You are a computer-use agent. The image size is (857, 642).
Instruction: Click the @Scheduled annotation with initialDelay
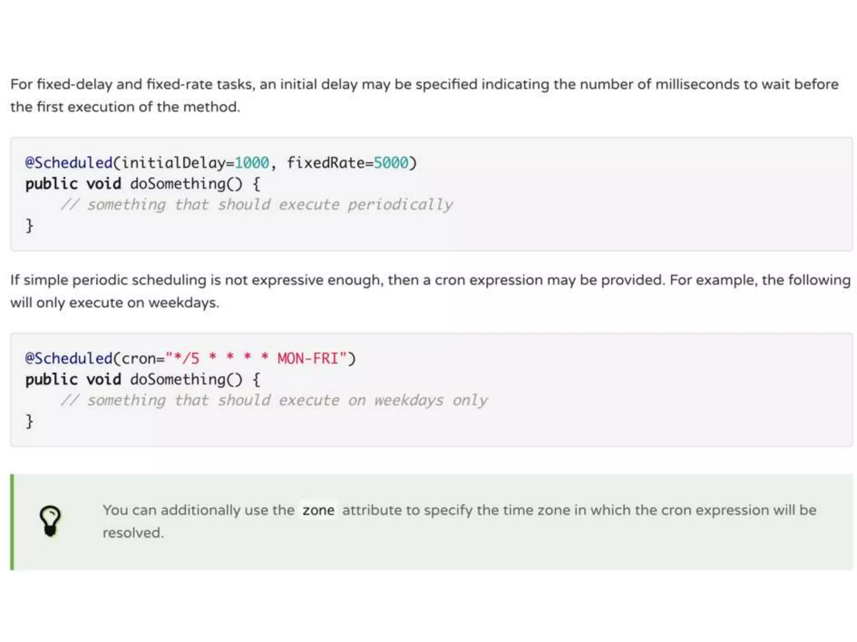(69, 163)
